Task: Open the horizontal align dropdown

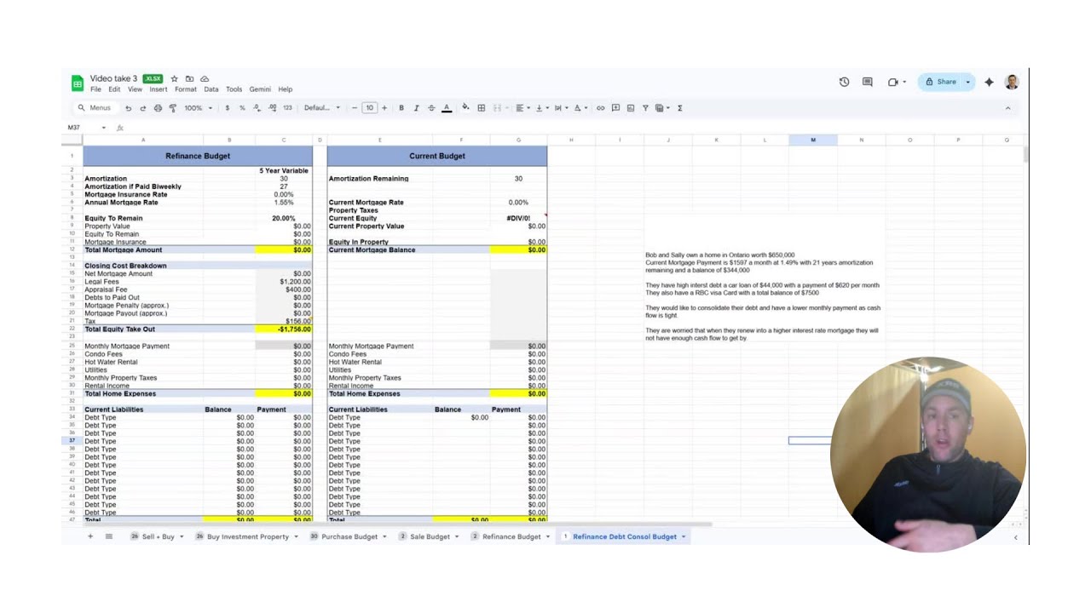Action: (522, 108)
